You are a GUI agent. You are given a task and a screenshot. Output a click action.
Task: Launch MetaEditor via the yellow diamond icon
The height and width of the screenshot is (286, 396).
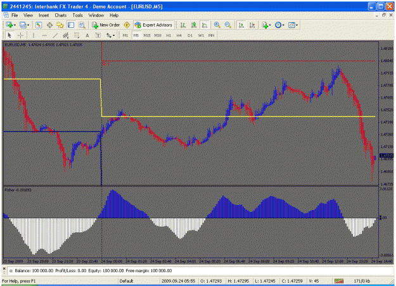pyautogui.click(x=127, y=25)
